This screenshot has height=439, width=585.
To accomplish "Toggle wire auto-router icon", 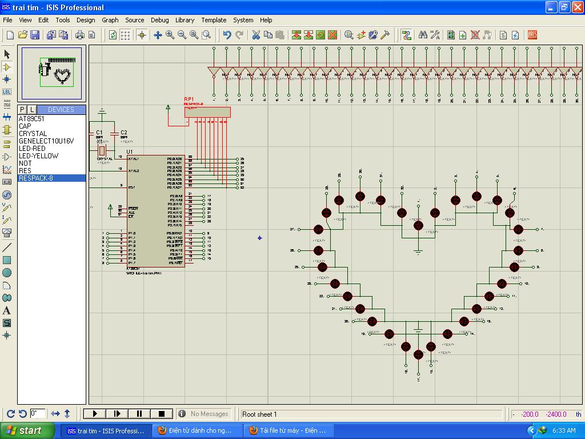I will coord(406,35).
